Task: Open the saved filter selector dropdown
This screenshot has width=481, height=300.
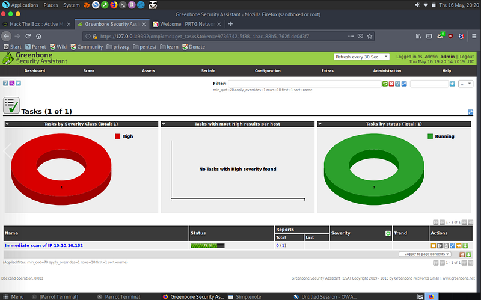Action: click(x=465, y=84)
